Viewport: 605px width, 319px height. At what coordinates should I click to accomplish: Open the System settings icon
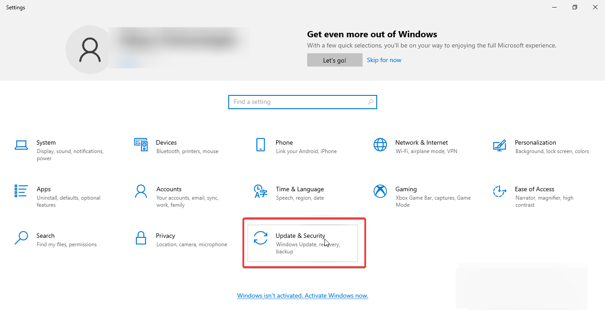point(21,145)
